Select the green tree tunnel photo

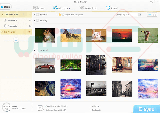pyautogui.click(x=71, y=65)
